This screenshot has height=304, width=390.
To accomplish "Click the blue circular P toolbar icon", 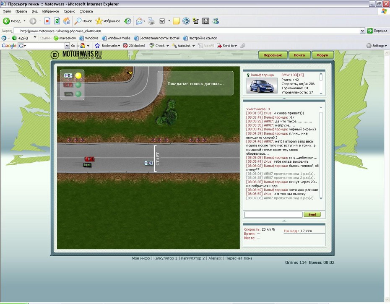I will coord(186,21).
